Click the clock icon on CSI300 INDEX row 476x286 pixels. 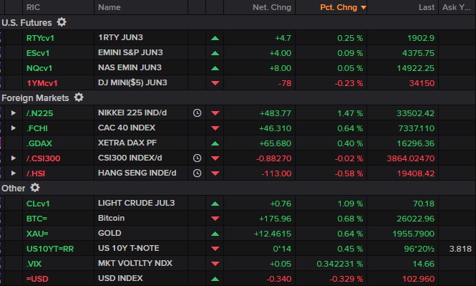coord(197,158)
